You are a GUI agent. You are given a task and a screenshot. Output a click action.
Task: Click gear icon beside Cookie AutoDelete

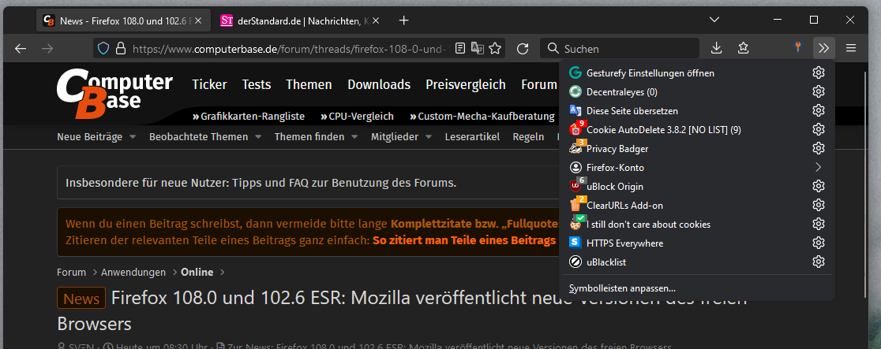pyautogui.click(x=819, y=130)
